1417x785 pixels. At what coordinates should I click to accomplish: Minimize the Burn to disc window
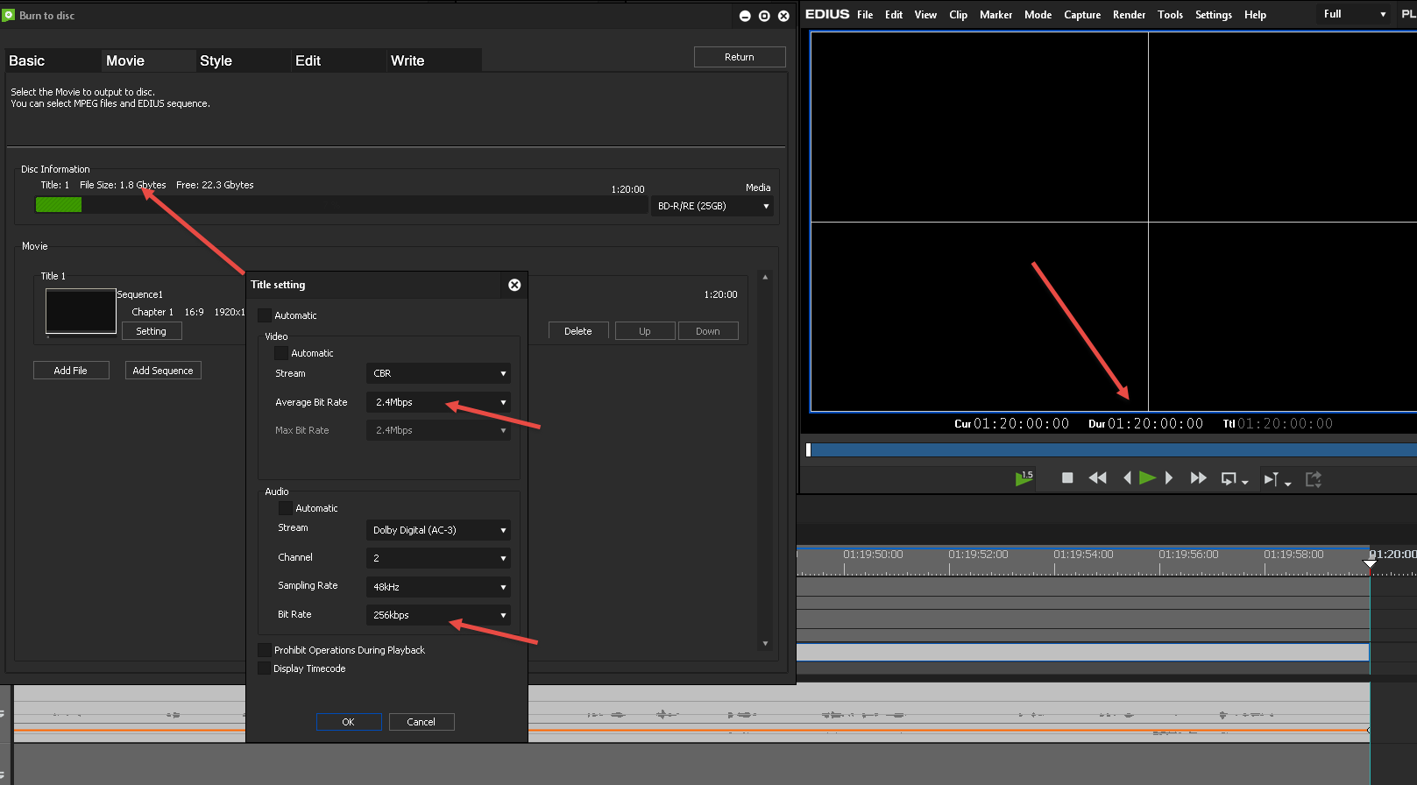(x=745, y=16)
